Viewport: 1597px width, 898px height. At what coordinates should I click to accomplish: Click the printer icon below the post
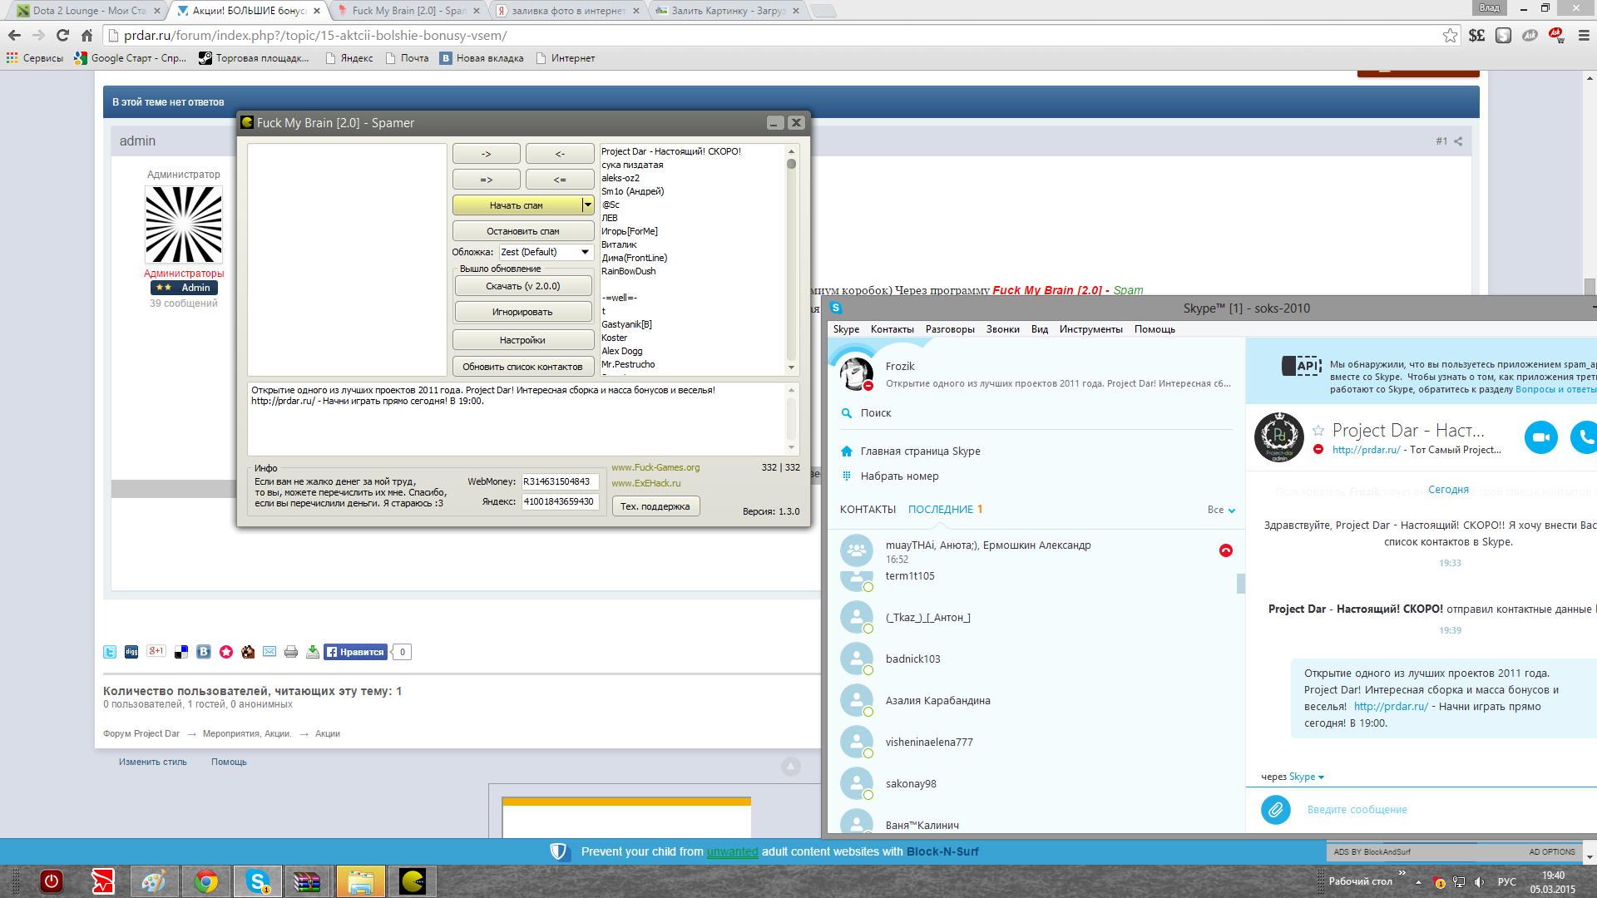(291, 652)
